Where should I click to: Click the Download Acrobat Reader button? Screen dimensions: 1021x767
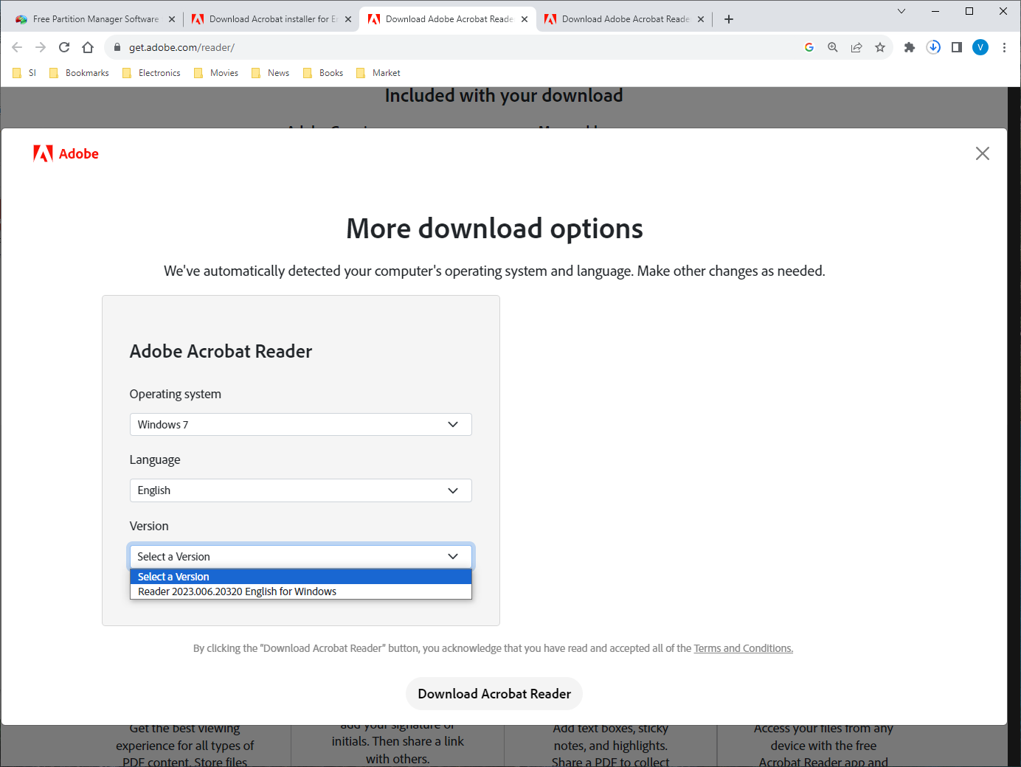tap(494, 693)
